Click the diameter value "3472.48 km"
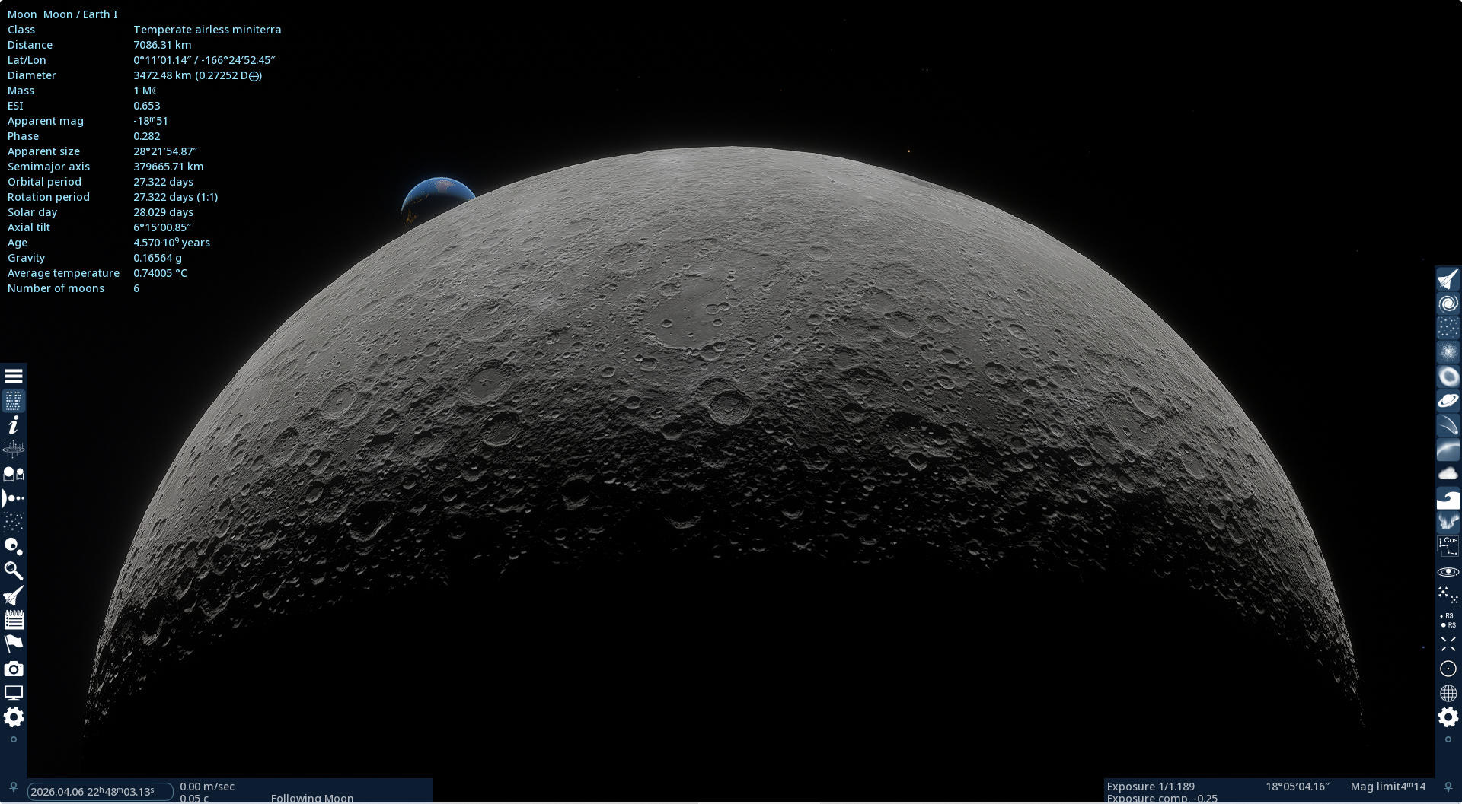 (x=162, y=75)
